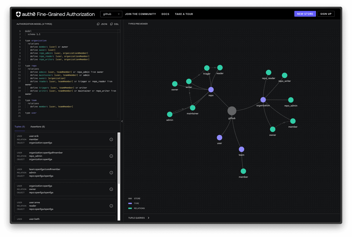
Task: Collapse the left panel with chevron handle
Action: click(x=122, y=121)
